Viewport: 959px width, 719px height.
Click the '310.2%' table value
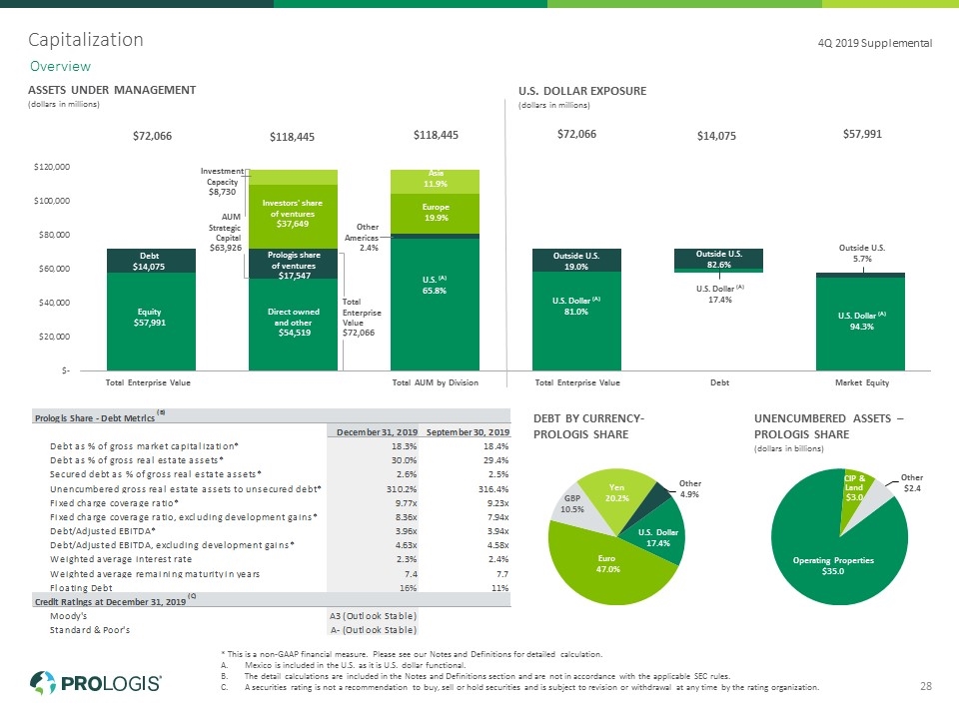pyautogui.click(x=402, y=489)
